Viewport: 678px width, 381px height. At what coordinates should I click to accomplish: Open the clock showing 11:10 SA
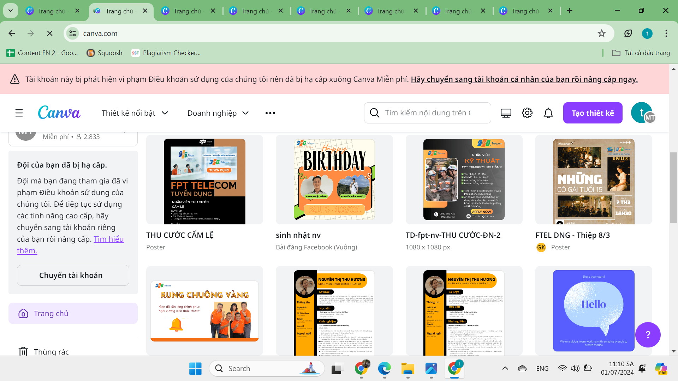tap(617, 368)
